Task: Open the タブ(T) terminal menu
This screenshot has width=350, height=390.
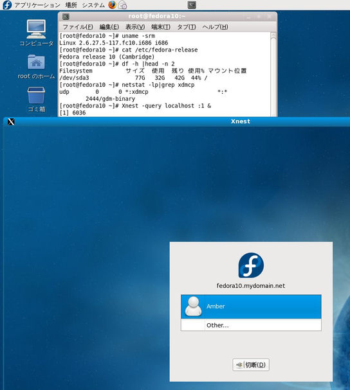Action: coord(187,27)
